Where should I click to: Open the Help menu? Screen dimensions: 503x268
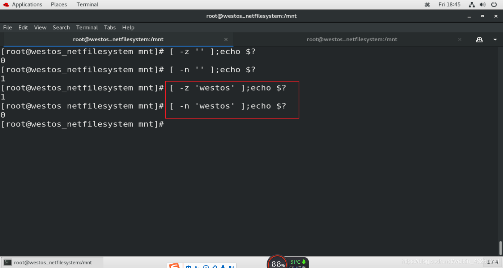128,27
